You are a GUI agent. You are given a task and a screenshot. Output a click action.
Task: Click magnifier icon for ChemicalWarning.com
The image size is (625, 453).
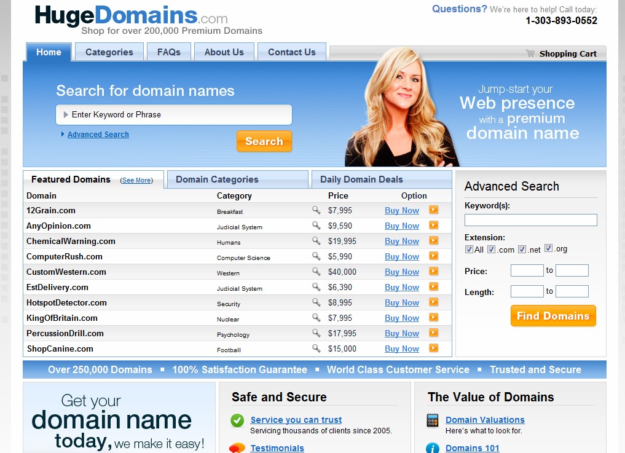316,240
